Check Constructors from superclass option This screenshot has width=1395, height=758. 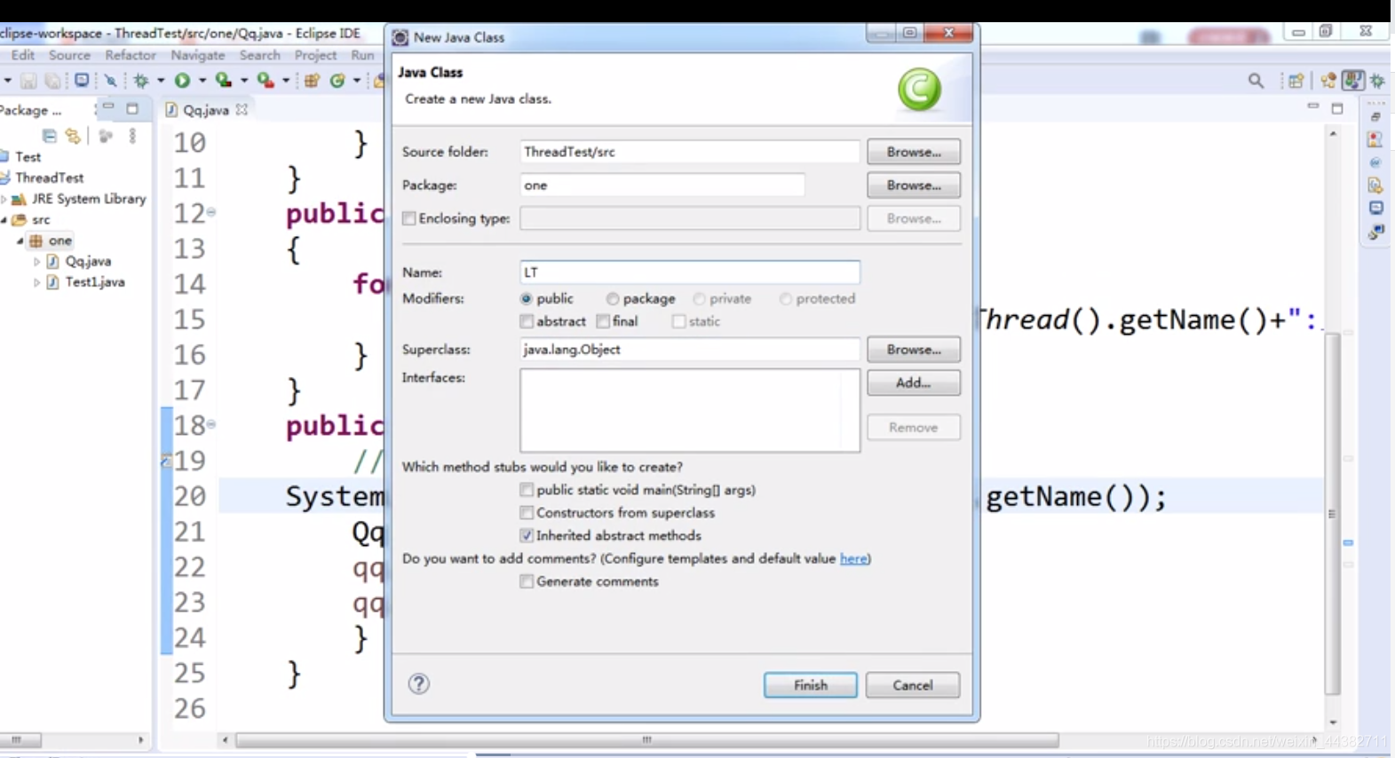527,513
